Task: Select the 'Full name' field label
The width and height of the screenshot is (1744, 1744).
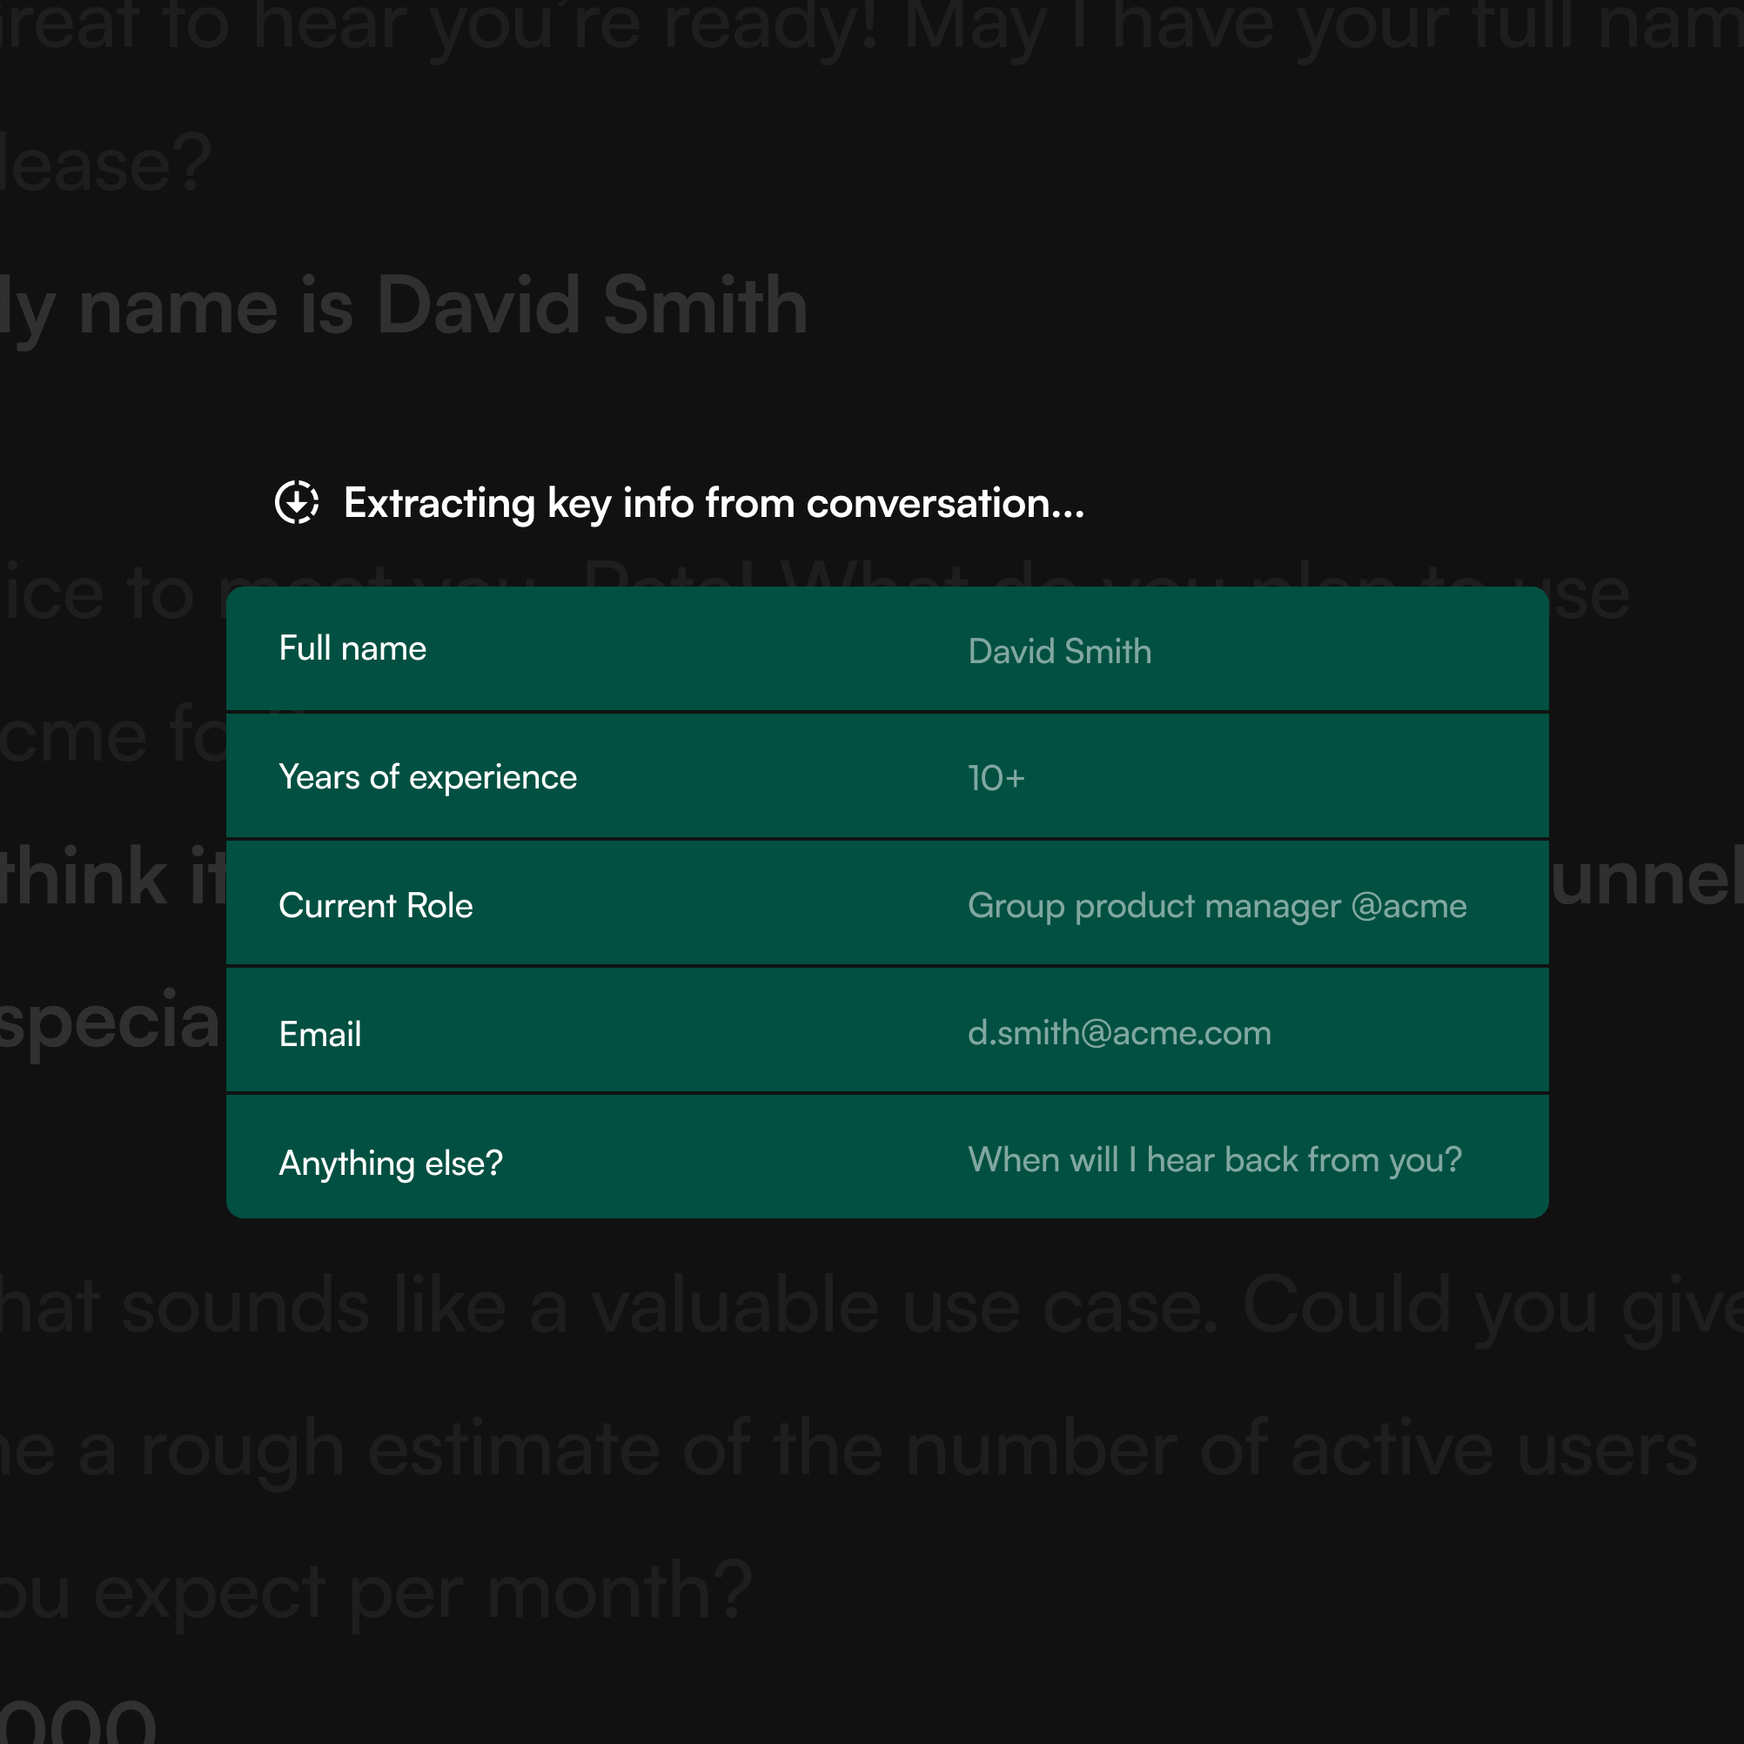Action: 352,648
